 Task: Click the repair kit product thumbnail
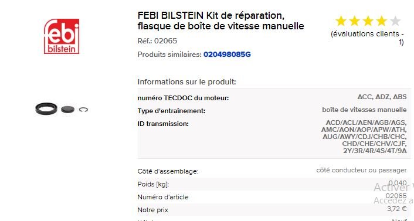pos(62,109)
